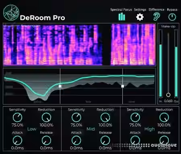Click the Mid band Sensitivity knob
Image resolution: width=181 pixels, height=154 pixels.
[x=76, y=117]
